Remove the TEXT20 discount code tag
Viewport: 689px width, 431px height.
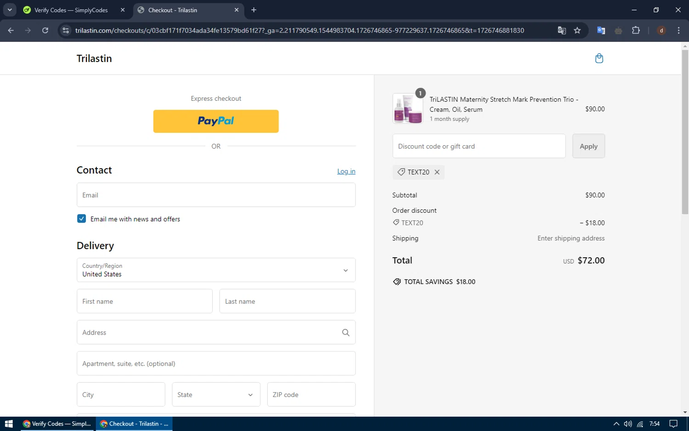point(437,172)
